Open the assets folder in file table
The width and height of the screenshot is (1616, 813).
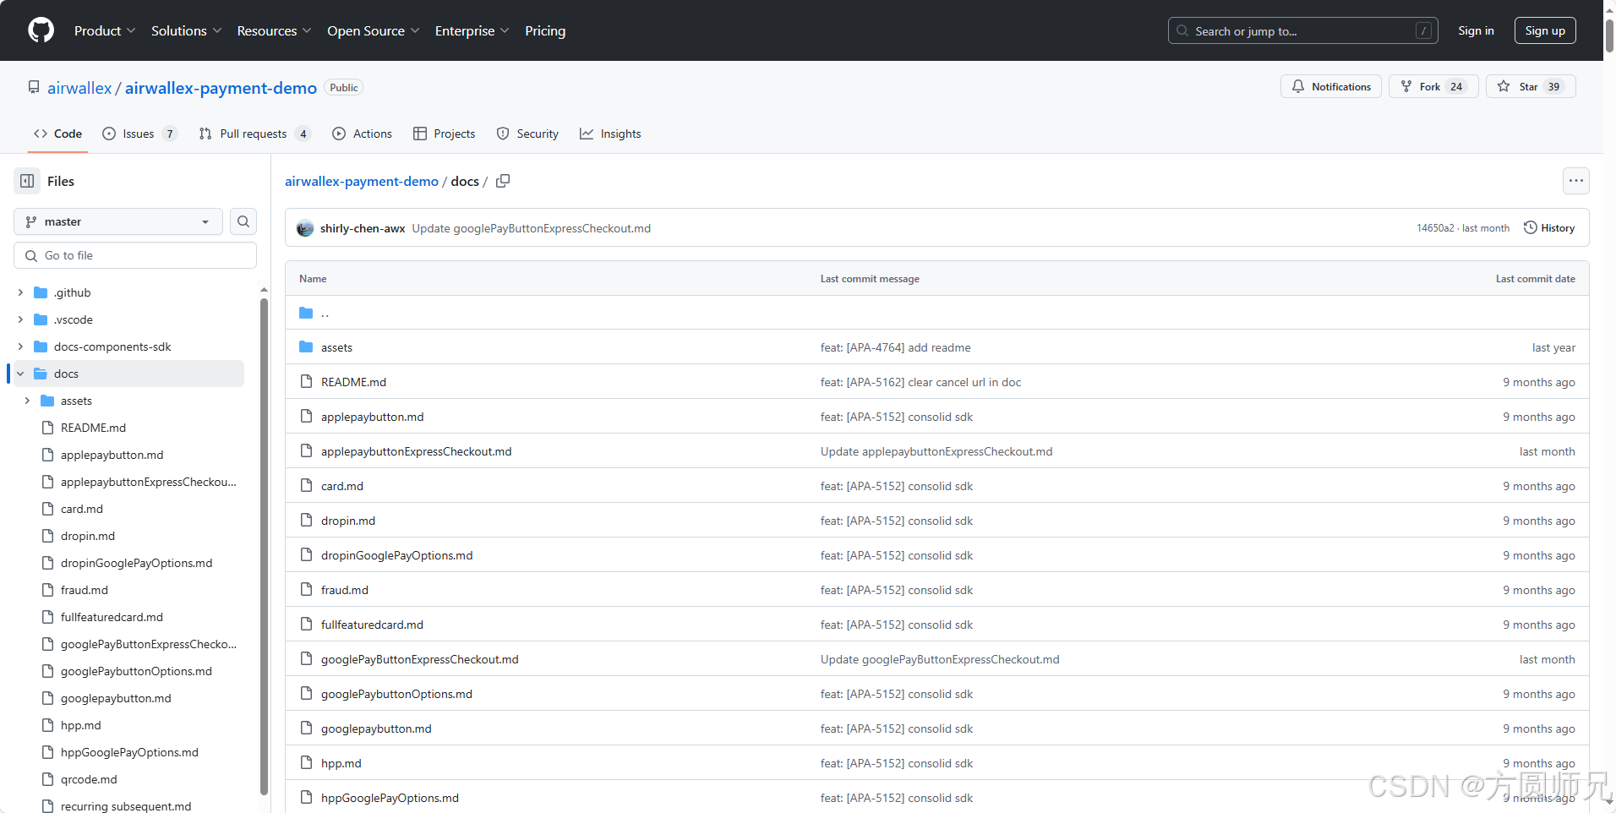click(x=336, y=347)
